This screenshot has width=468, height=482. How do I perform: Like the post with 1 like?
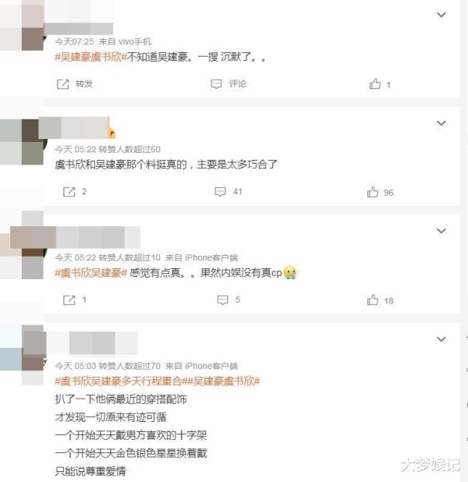pyautogui.click(x=380, y=84)
